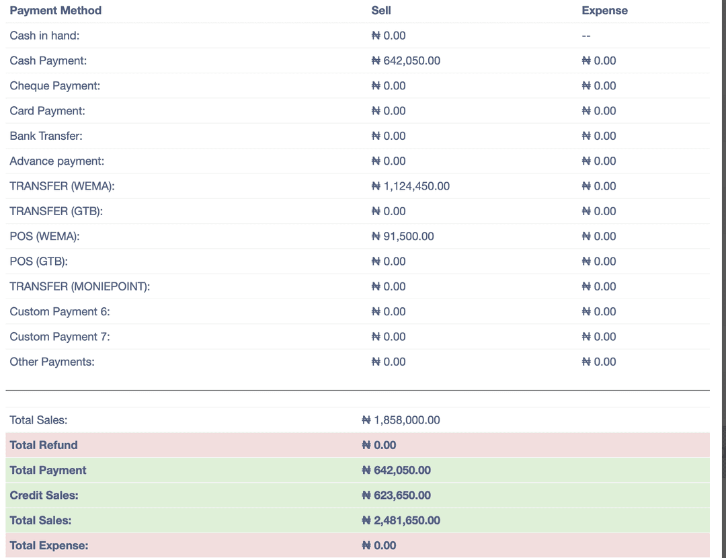The image size is (726, 558).
Task: Click the bold Total Sales amount 2,481,650.00
Action: click(x=401, y=520)
